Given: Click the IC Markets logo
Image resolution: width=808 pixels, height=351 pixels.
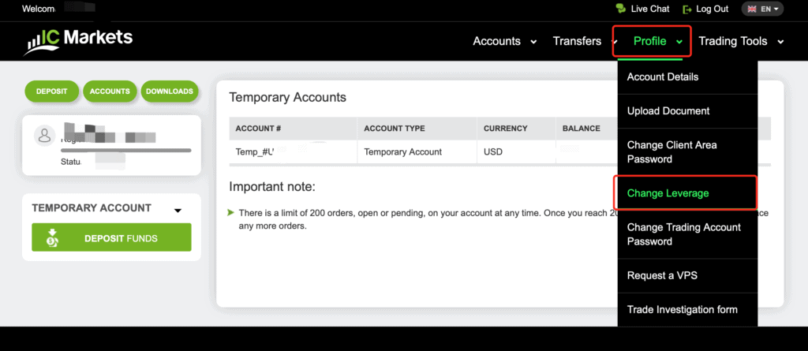Looking at the screenshot, I should 78,41.
